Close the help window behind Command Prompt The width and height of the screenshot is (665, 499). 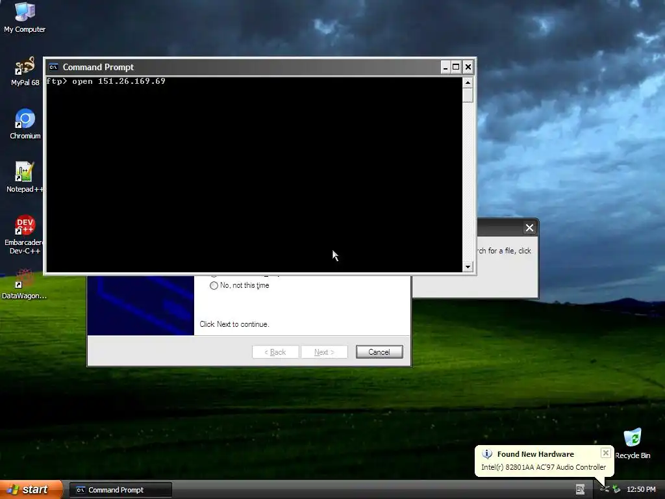tap(529, 228)
